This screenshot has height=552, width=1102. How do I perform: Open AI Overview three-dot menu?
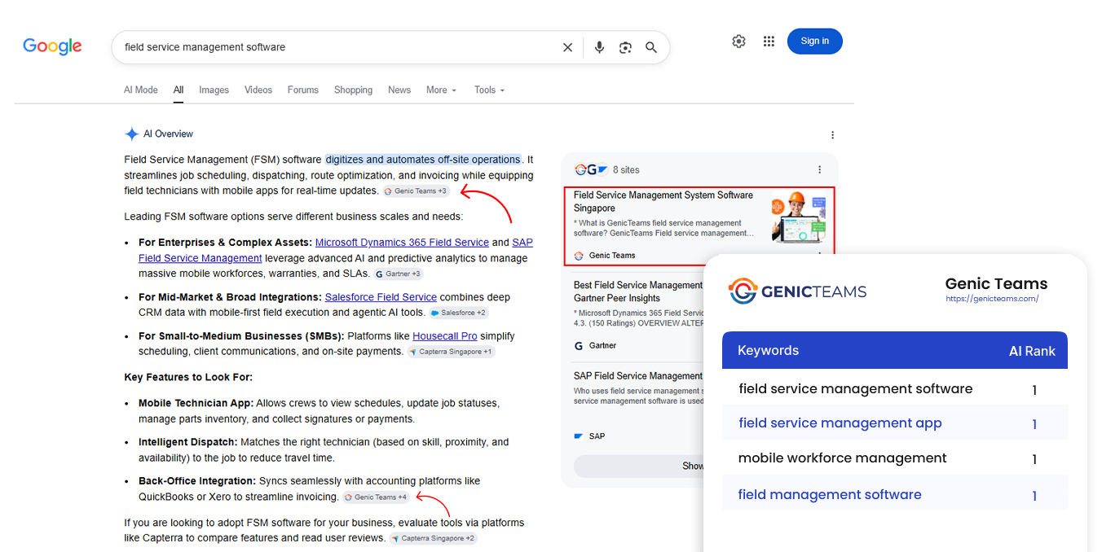tap(832, 135)
